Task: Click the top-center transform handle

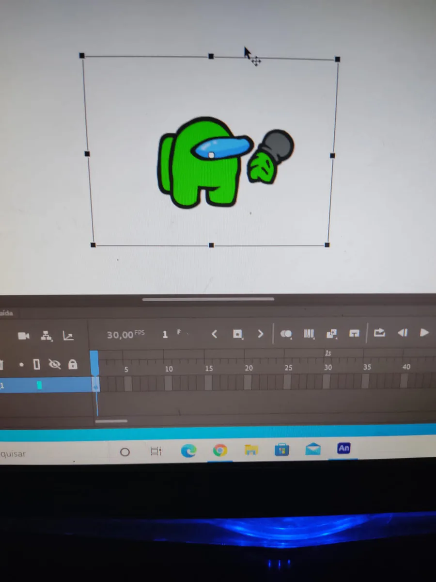Action: pos(211,56)
